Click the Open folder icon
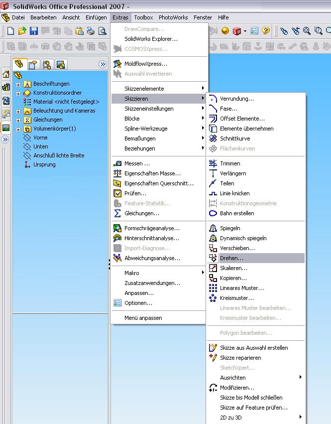The image size is (331, 424). click(22, 31)
